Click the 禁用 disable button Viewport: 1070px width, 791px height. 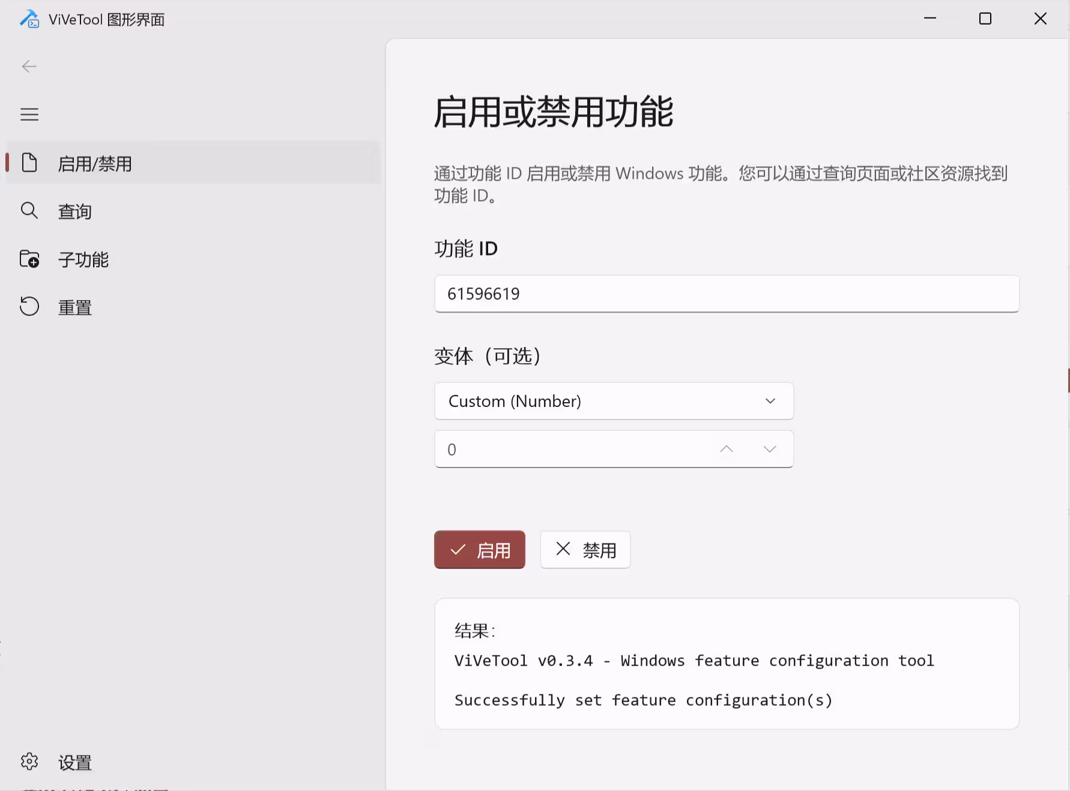click(x=585, y=550)
